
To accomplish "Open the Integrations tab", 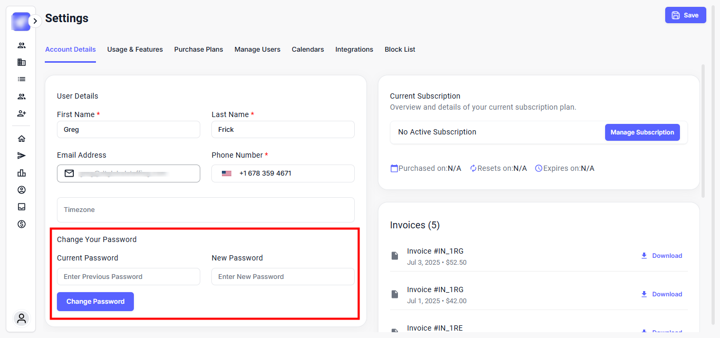I will (x=354, y=50).
